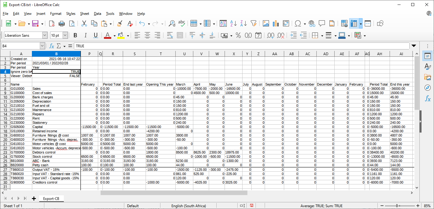Toggle the Freeze Rows and Columns button
This screenshot has width=434, height=209.
(353, 23)
